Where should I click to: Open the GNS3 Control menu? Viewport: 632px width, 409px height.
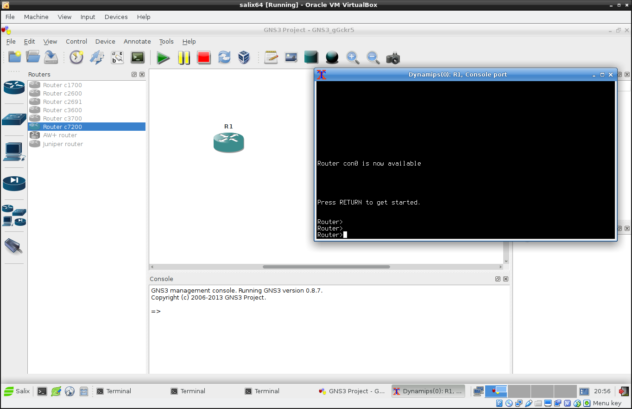[76, 41]
